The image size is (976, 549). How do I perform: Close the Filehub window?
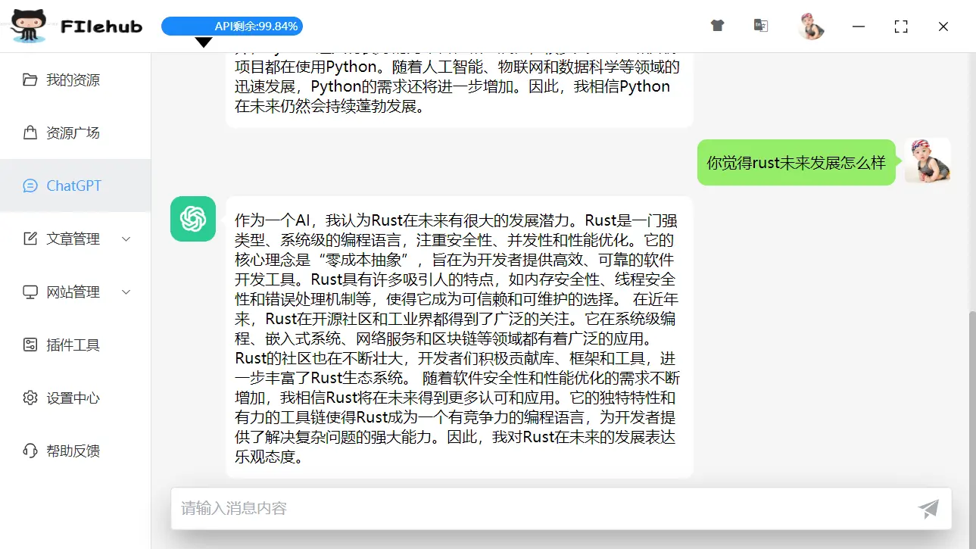943,27
